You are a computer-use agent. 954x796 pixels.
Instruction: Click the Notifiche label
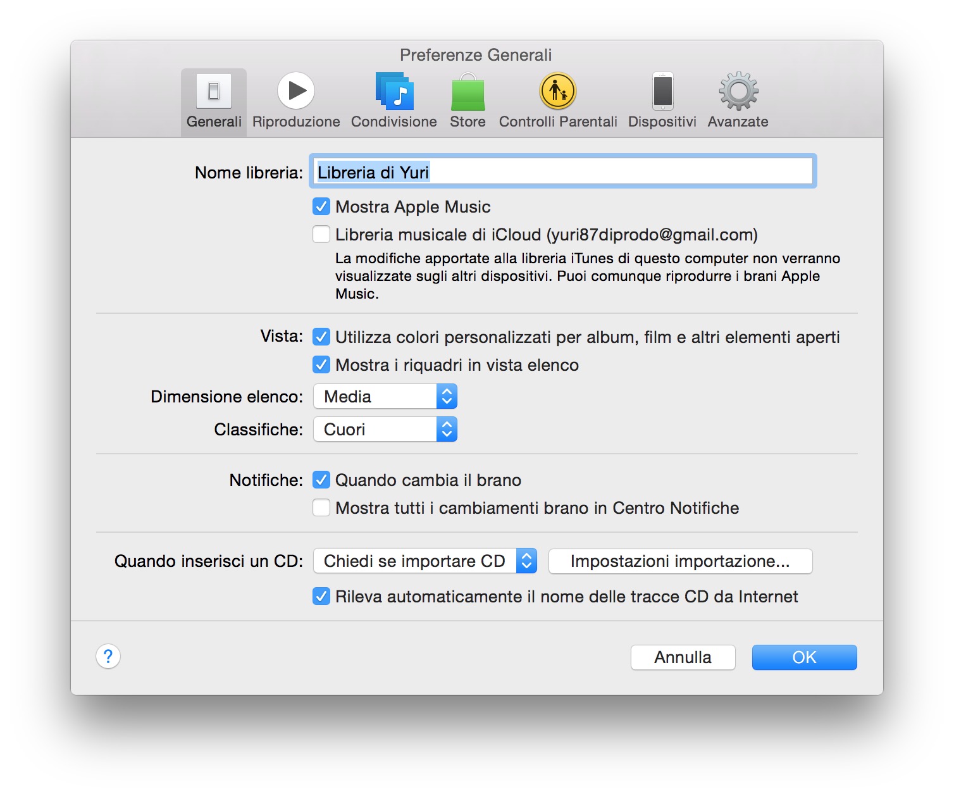266,480
